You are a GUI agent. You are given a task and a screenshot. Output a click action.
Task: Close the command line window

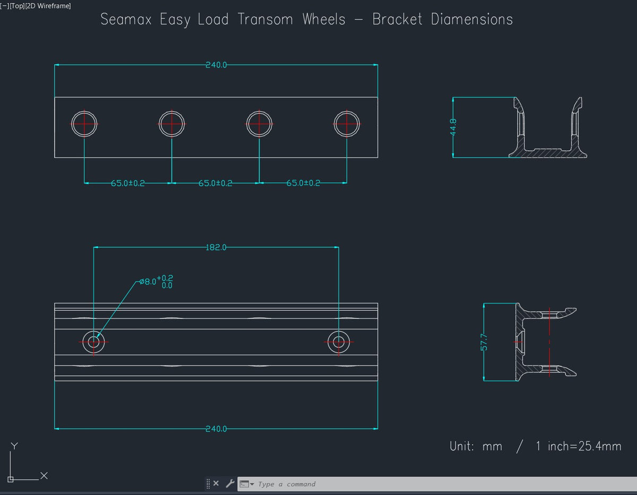click(x=216, y=483)
